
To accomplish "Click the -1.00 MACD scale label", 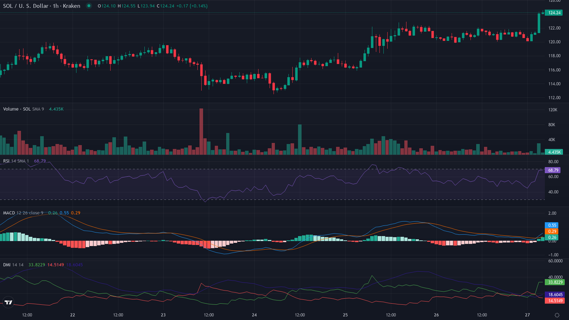I will [553, 255].
